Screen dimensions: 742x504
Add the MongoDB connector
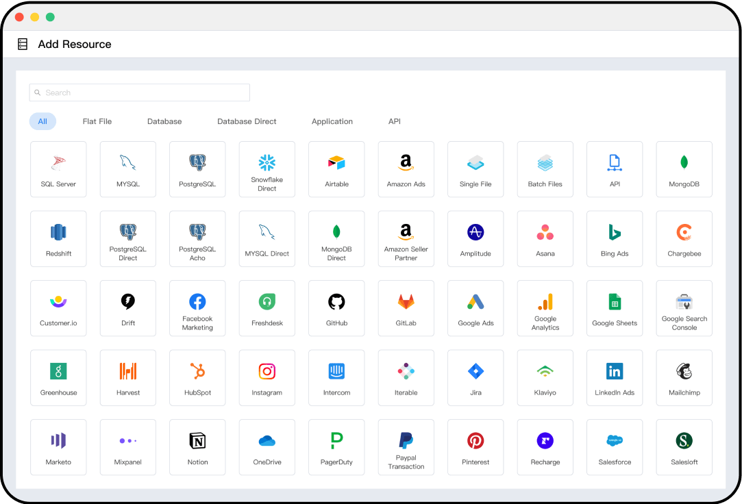684,168
